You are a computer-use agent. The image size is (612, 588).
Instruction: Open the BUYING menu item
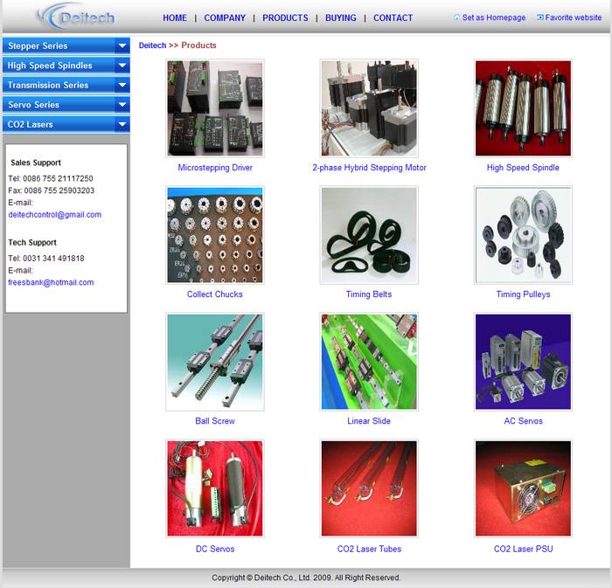(341, 18)
